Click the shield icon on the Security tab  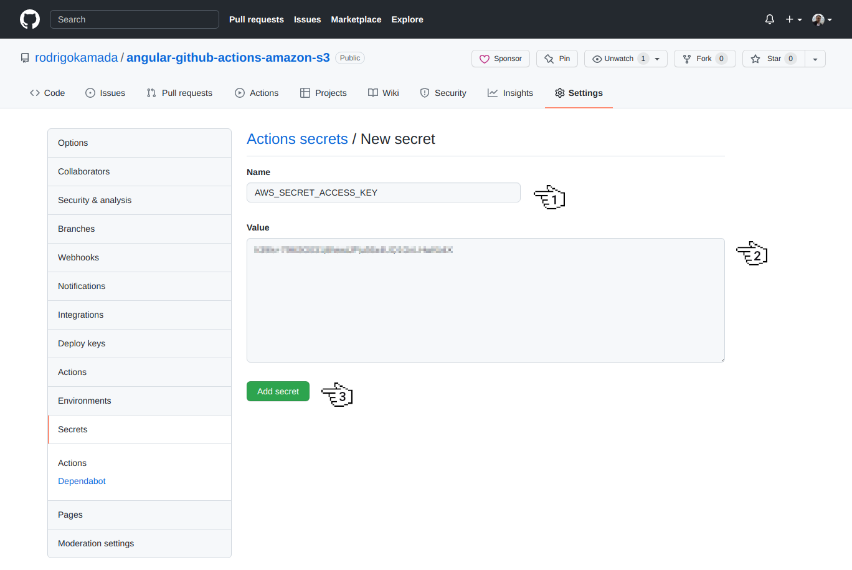[426, 92]
